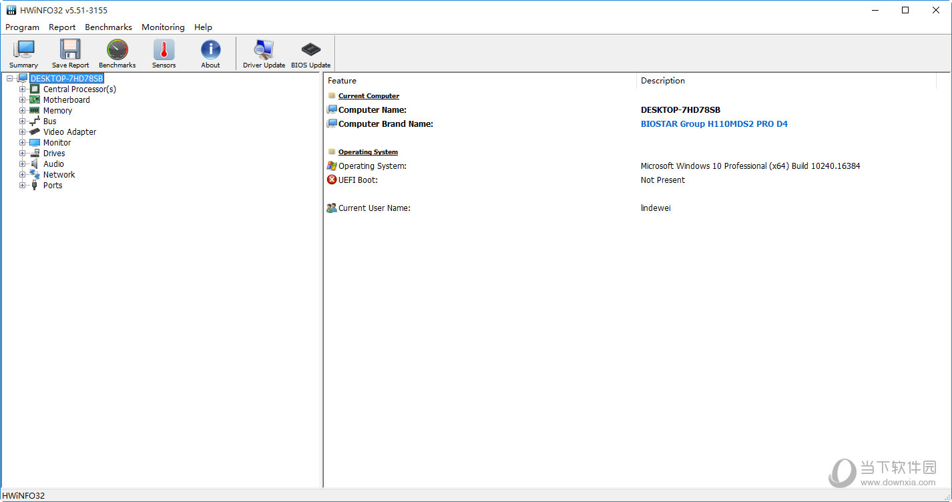Select the Central Processor(s) label
This screenshot has height=502, width=952.
click(79, 89)
